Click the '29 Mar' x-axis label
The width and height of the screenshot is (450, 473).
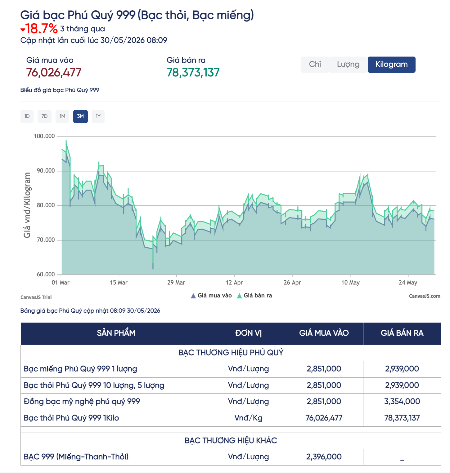[176, 282]
